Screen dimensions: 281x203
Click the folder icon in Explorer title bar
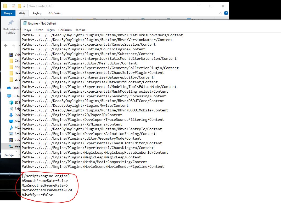coord(5,6)
